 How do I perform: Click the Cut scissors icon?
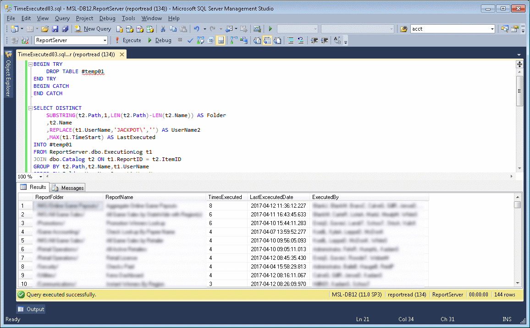tap(163, 29)
